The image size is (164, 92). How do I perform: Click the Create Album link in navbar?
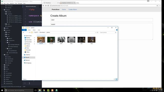coord(73,9)
